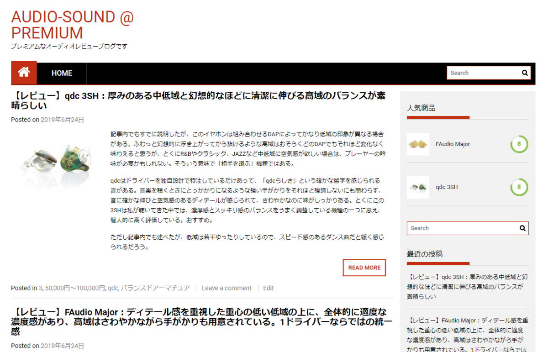Click the home icon in navigation bar
The height and width of the screenshot is (352, 548).
[24, 73]
